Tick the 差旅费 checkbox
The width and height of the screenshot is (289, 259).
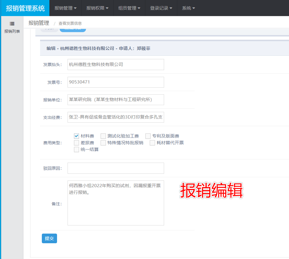pyautogui.click(x=76, y=143)
